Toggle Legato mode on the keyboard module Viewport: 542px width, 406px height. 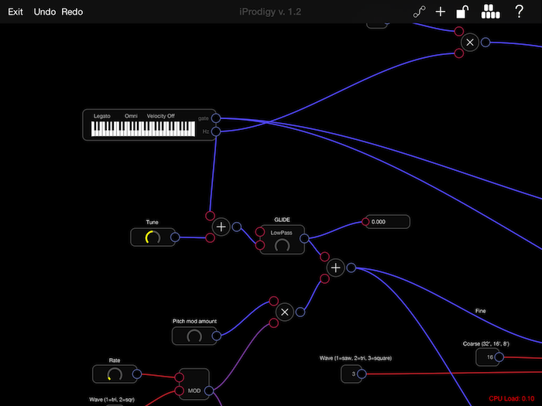[x=102, y=116]
